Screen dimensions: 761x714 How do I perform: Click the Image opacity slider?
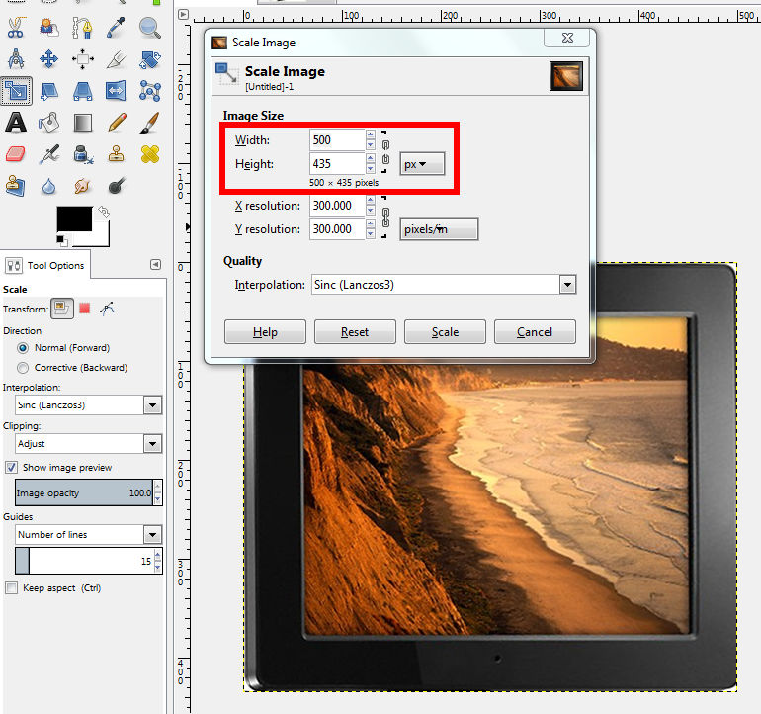[84, 492]
